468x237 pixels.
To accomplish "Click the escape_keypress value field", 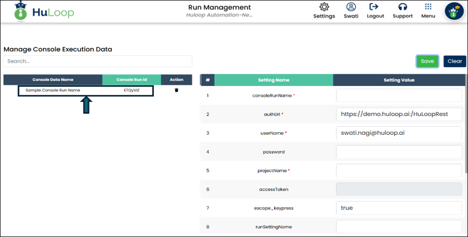I will (x=399, y=208).
